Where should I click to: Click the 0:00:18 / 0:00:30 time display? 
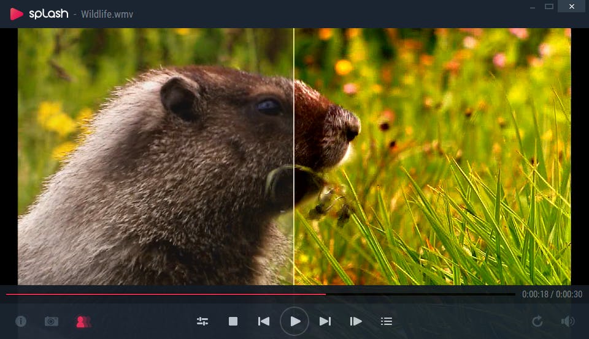click(x=552, y=294)
